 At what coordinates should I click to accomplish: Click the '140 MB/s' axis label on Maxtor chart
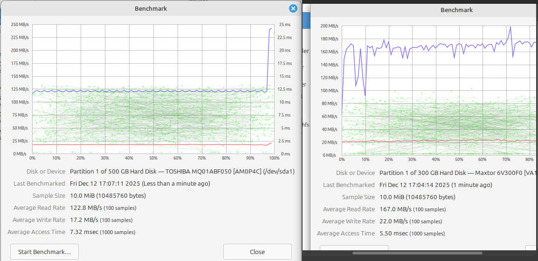click(x=330, y=65)
